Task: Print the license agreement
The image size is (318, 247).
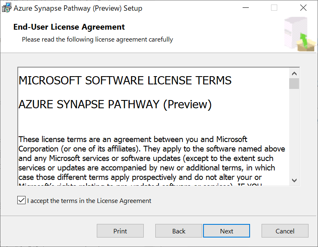Action: click(x=120, y=231)
